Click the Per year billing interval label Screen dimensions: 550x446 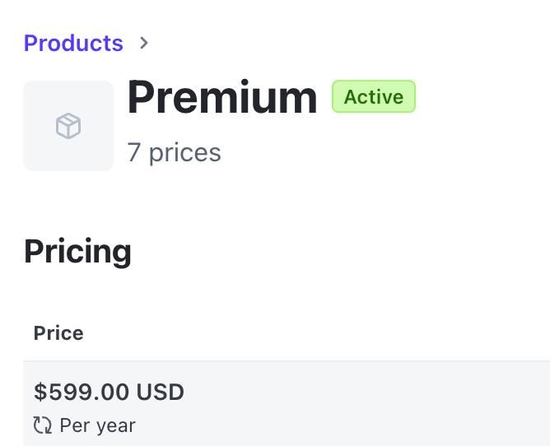point(97,425)
